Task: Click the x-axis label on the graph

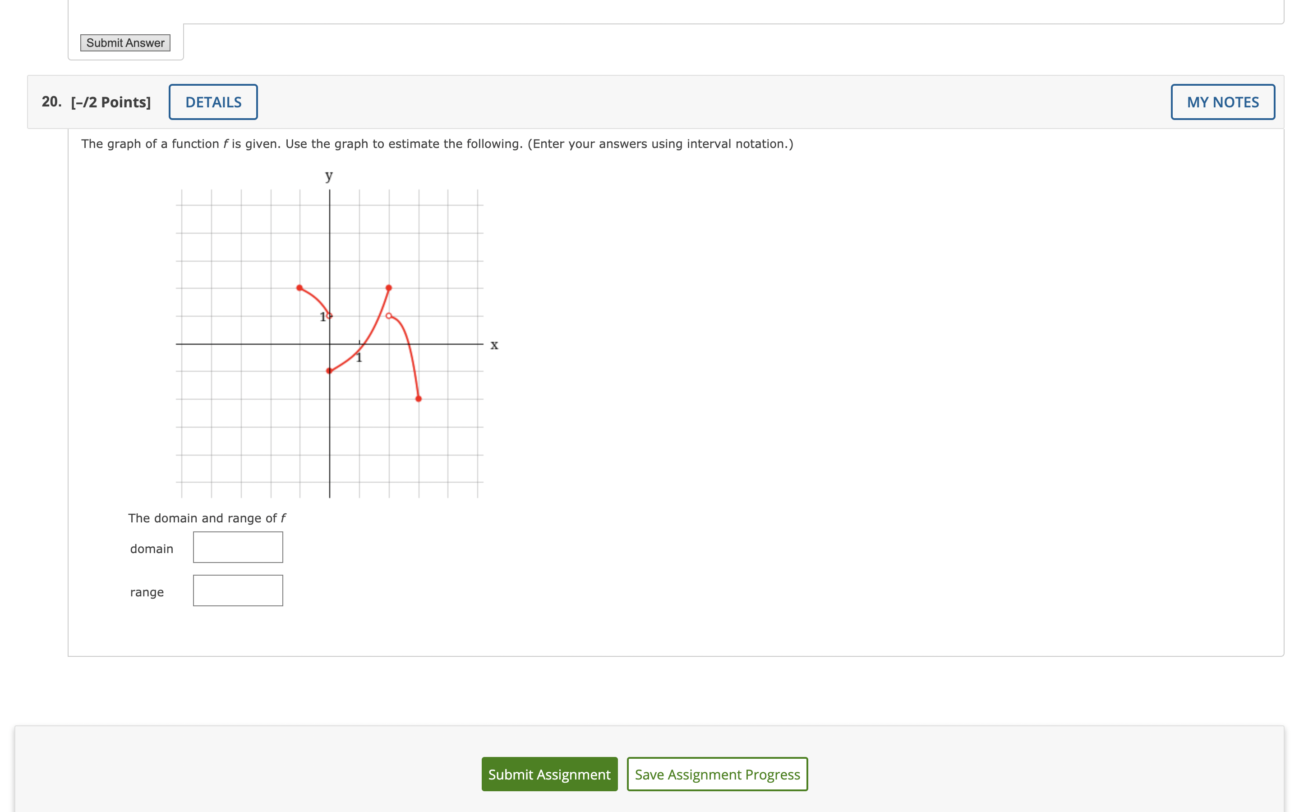Action: click(x=494, y=345)
